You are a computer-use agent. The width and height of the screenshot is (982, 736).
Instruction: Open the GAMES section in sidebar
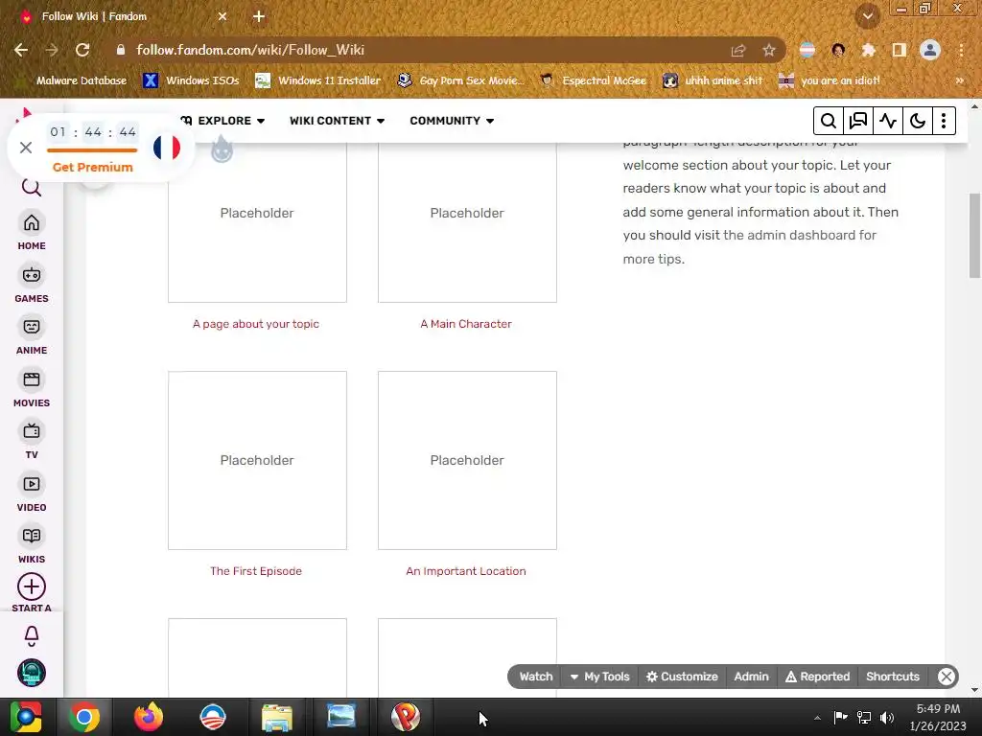[32, 284]
